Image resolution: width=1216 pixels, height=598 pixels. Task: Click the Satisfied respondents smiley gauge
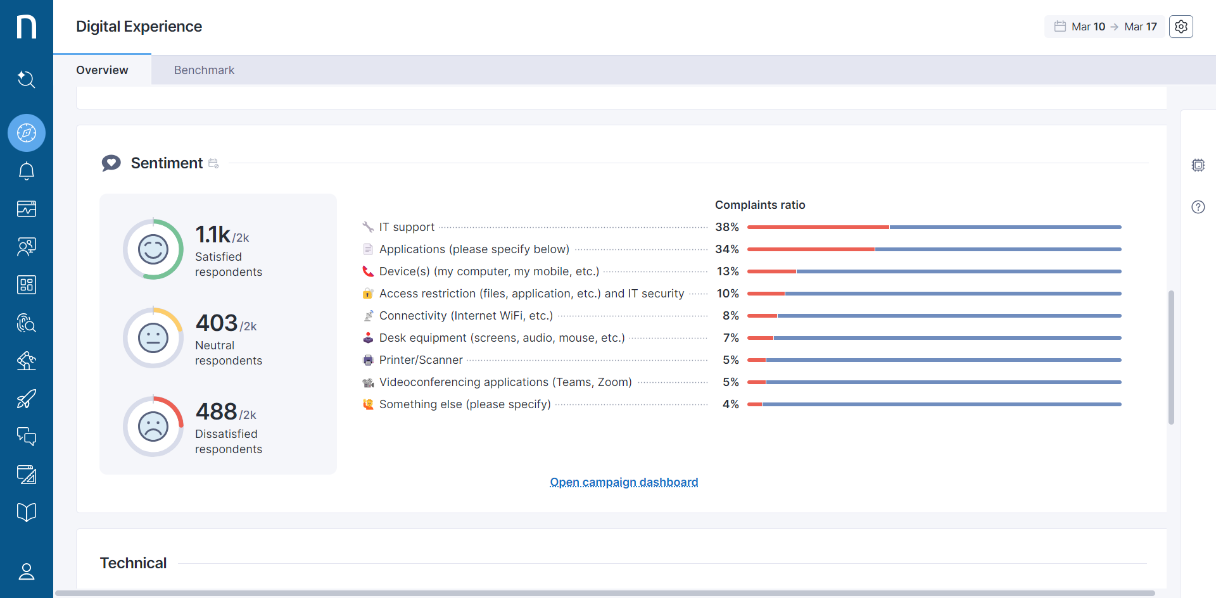pos(153,249)
